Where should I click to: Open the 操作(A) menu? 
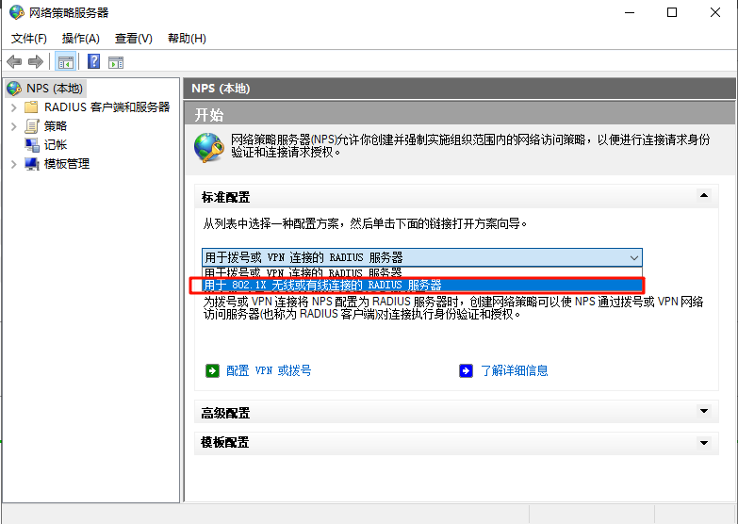[x=80, y=39]
